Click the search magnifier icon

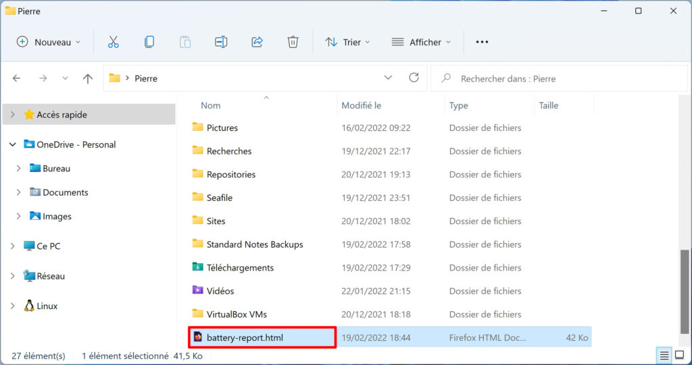coord(446,78)
